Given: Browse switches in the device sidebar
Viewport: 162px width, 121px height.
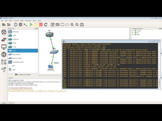Looking at the screenshot, I should (x=4, y=40).
